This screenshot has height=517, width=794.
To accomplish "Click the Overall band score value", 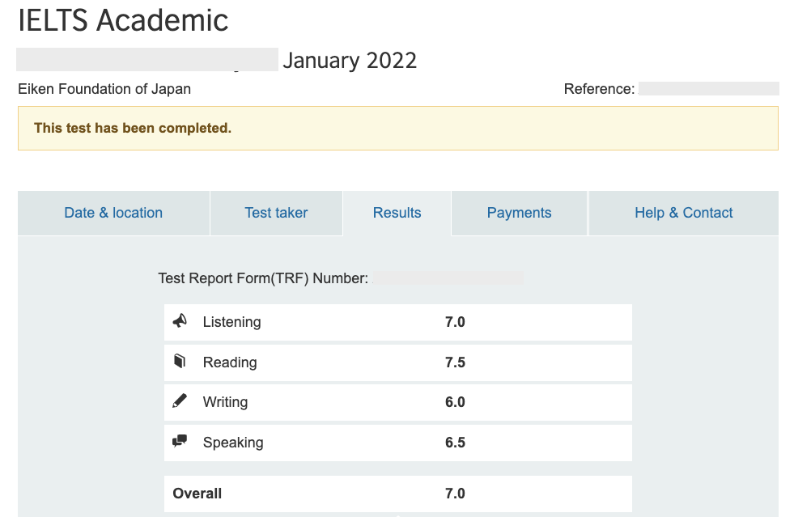I will tap(455, 494).
